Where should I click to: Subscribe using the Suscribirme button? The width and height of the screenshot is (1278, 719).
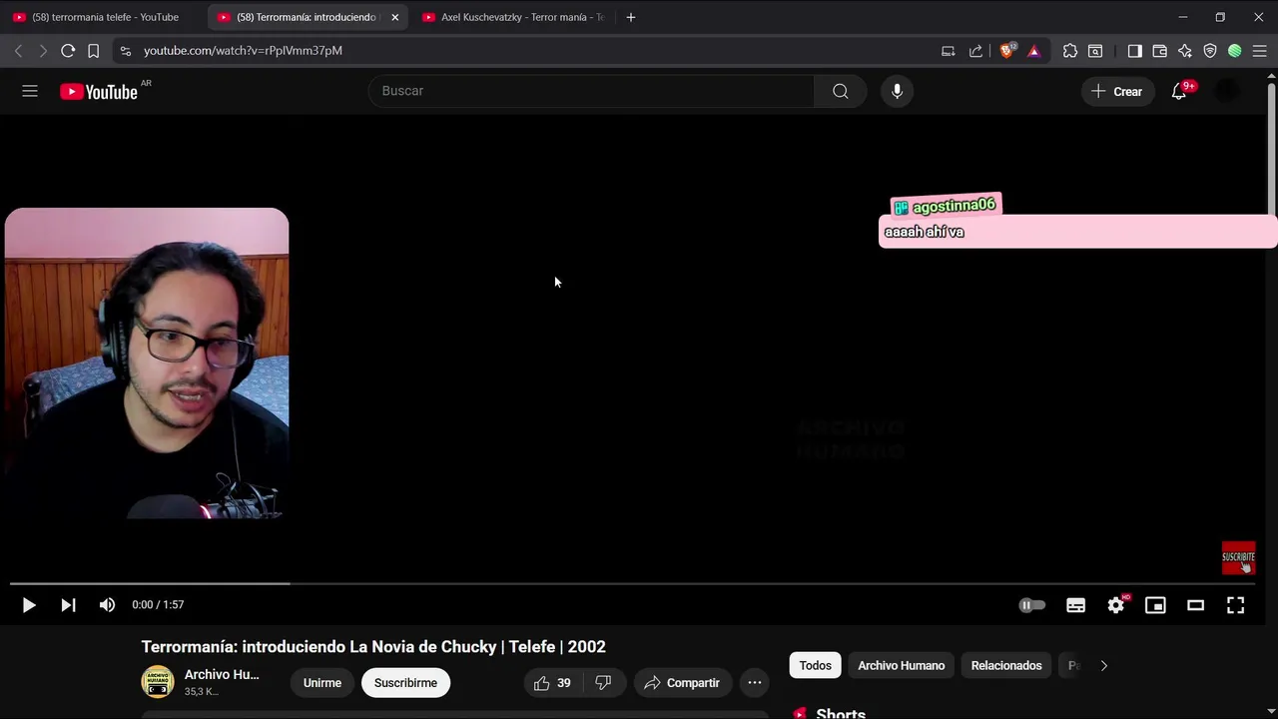[x=405, y=683]
